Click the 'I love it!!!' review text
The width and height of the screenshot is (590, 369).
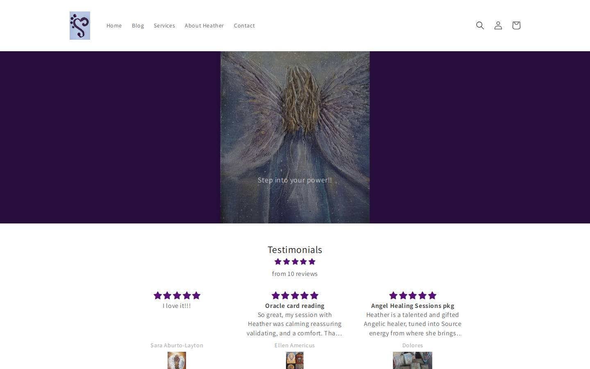coord(177,305)
